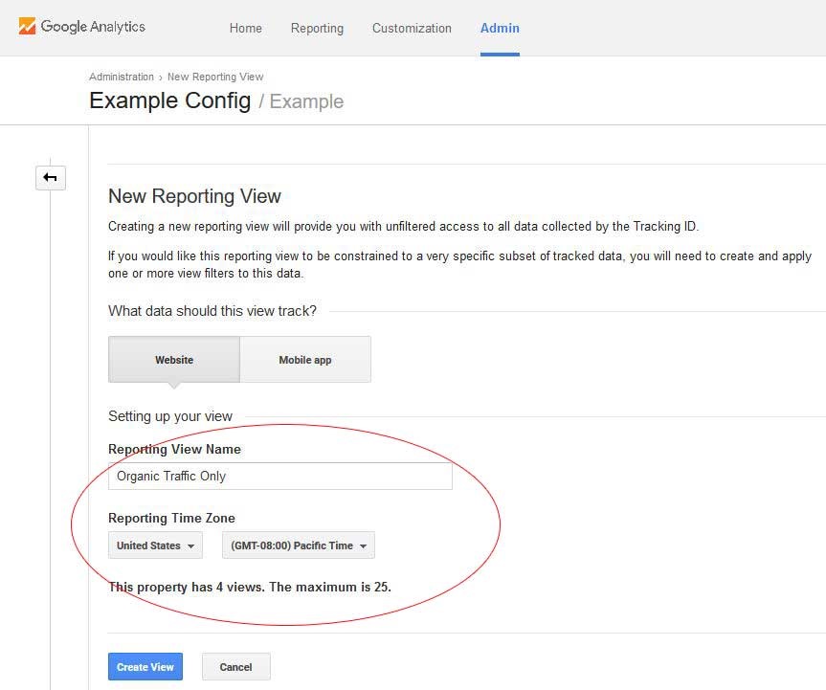Click the 'New Reporting View' page heading

click(194, 196)
